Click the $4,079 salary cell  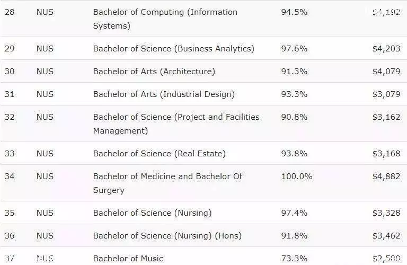pyautogui.click(x=386, y=72)
